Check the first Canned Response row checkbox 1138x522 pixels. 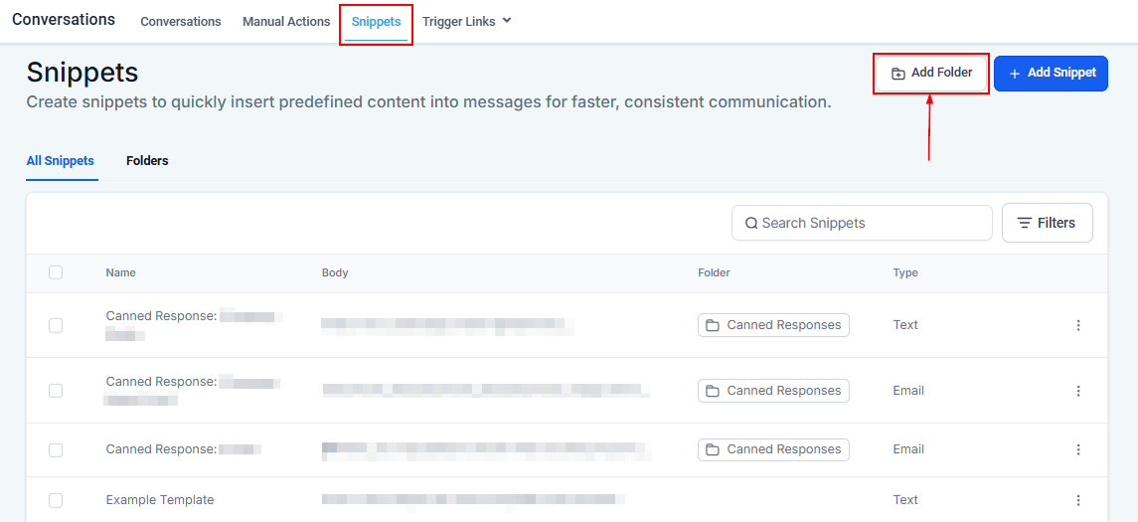[56, 325]
